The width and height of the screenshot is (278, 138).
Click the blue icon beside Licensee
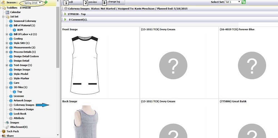point(11,96)
